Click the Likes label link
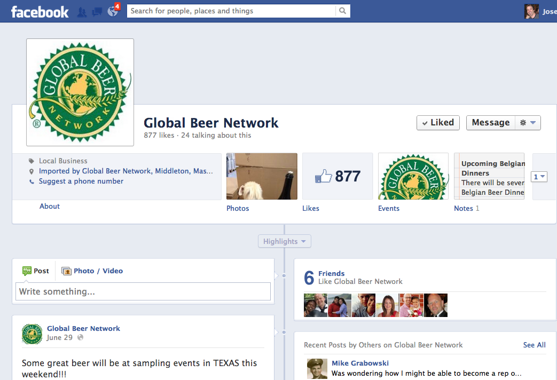This screenshot has height=380, width=557. click(x=310, y=209)
